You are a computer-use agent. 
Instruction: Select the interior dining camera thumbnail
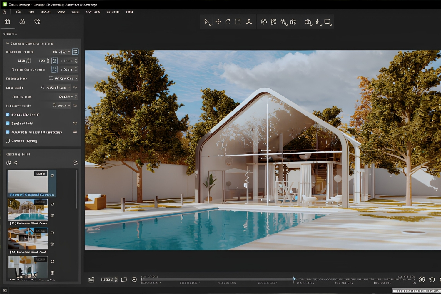(x=28, y=267)
